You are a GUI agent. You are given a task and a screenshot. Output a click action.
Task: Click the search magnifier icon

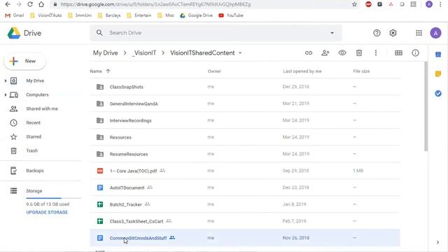(99, 33)
